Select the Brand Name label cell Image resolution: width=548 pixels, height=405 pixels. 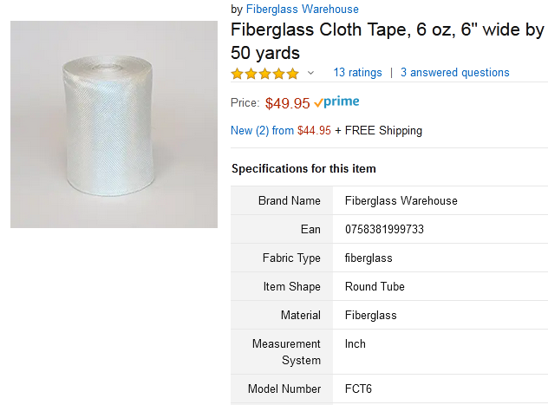(x=289, y=200)
